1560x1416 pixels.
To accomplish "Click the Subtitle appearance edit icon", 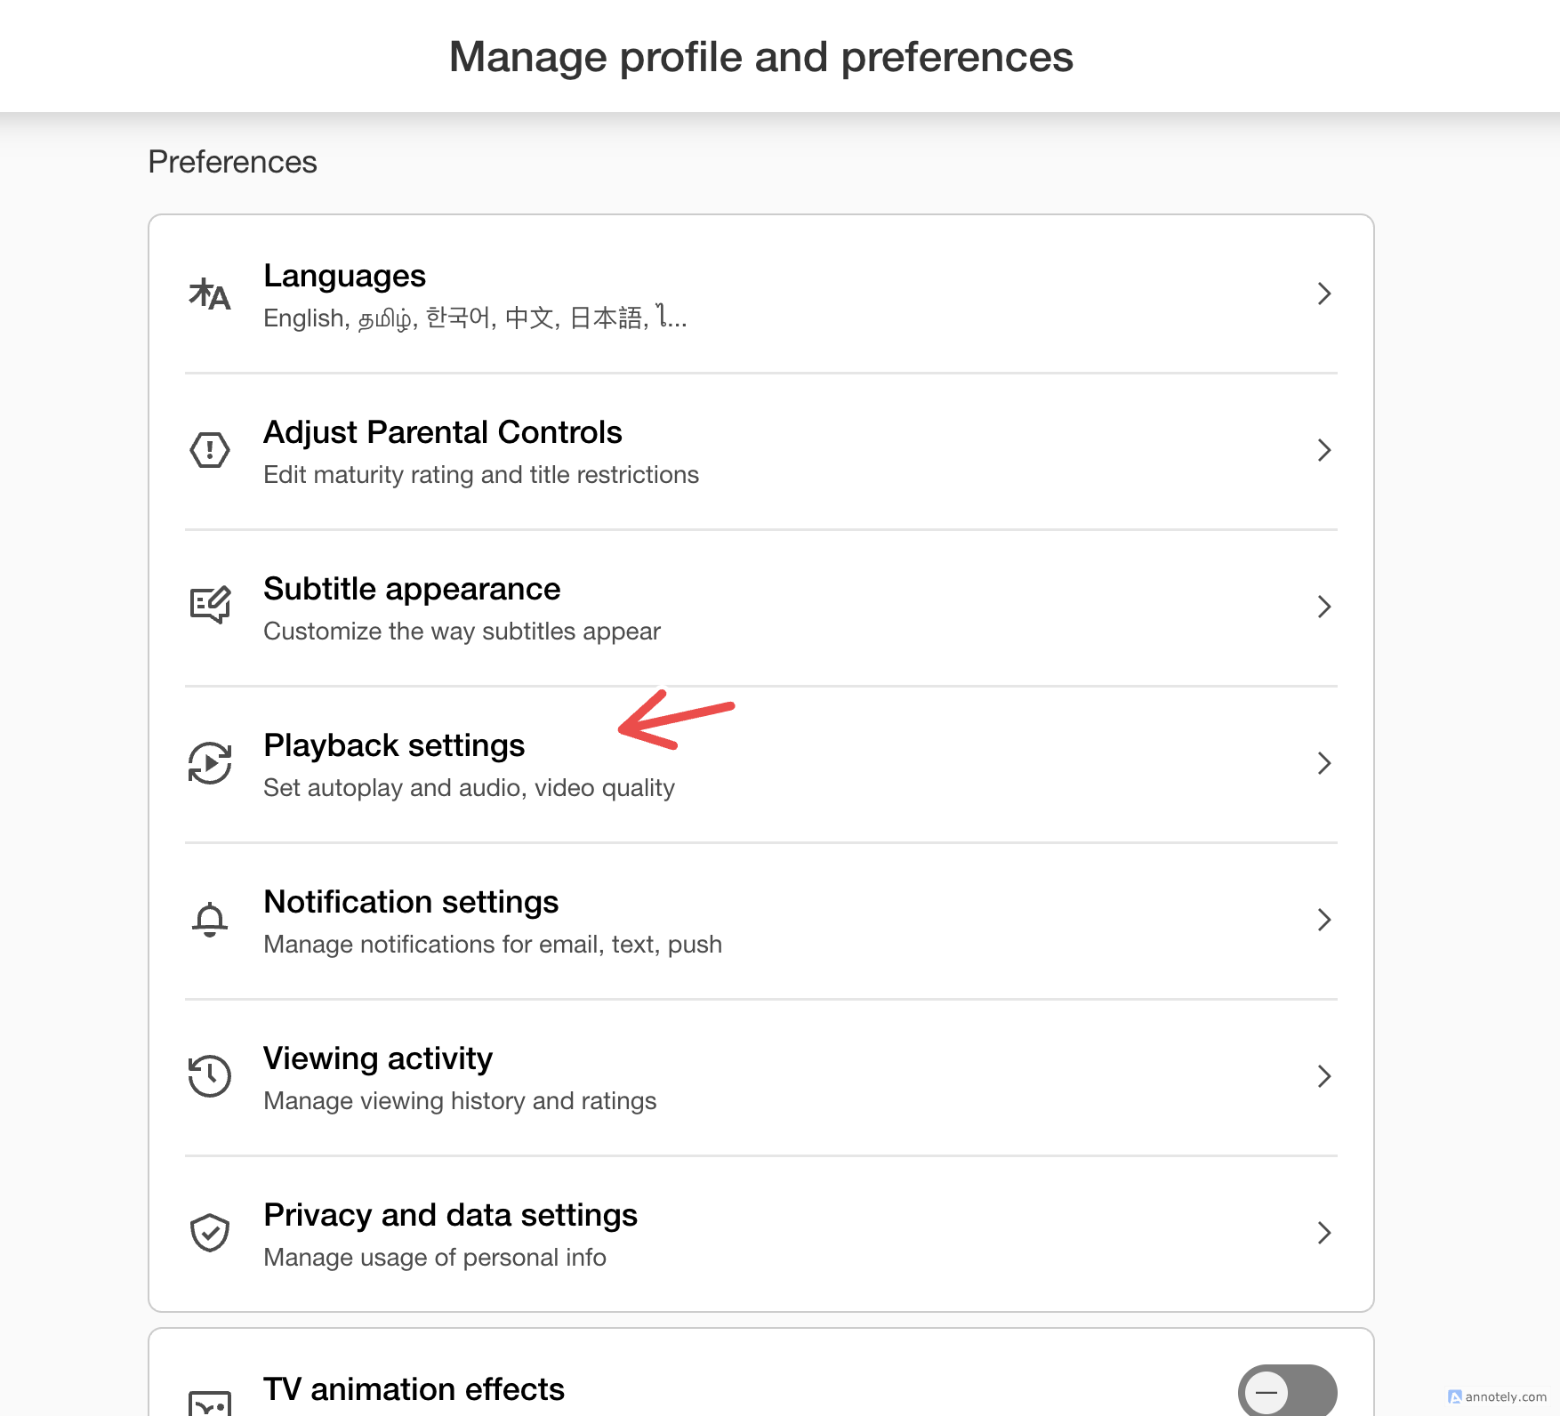I will pos(210,606).
